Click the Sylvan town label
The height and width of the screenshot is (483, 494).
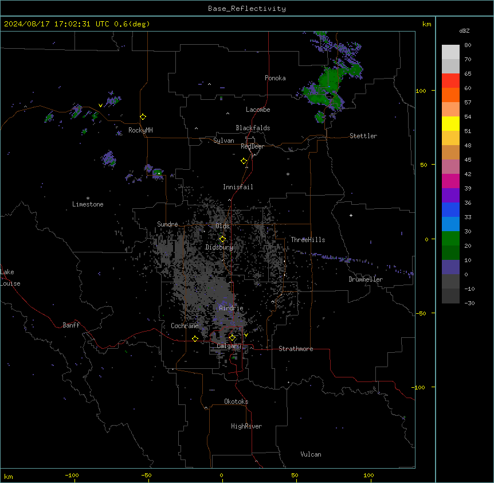pyautogui.click(x=224, y=141)
